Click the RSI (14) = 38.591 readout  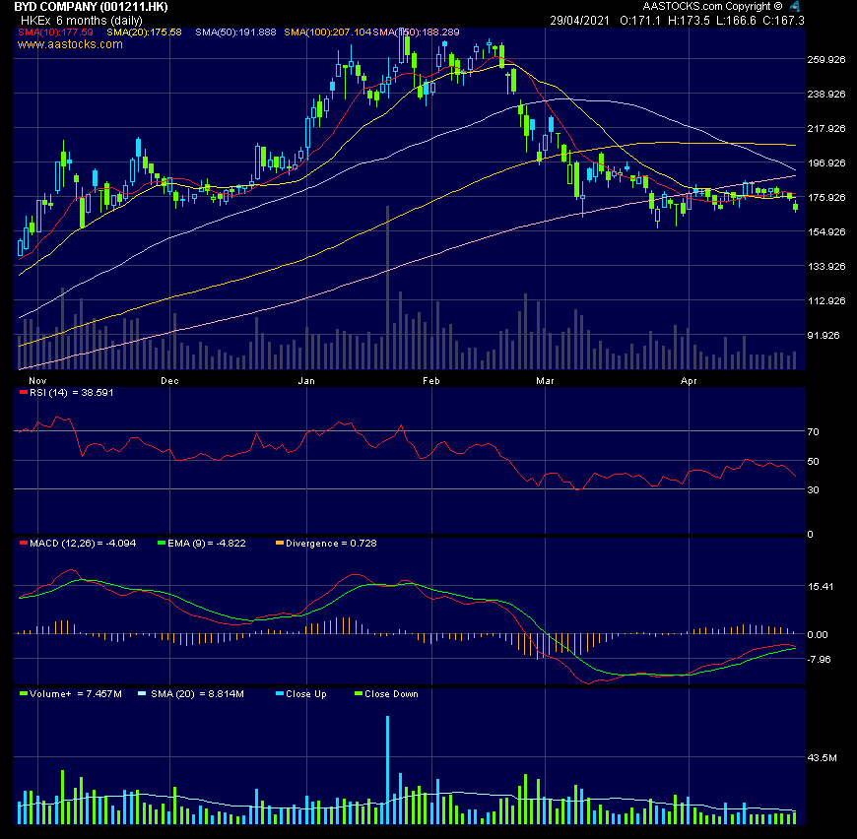pos(72,392)
